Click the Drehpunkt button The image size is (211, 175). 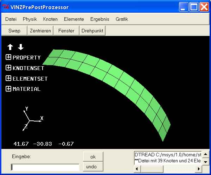click(92, 31)
